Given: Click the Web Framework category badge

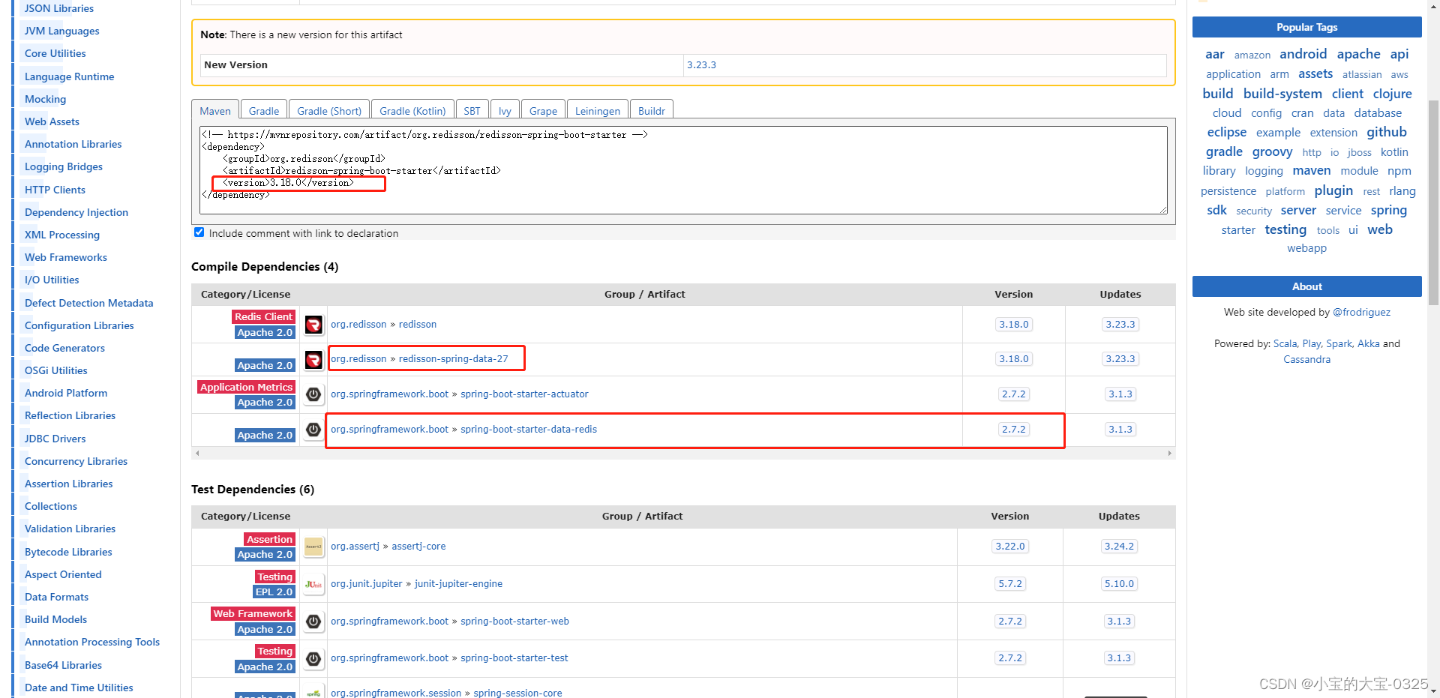Looking at the screenshot, I should [x=253, y=613].
